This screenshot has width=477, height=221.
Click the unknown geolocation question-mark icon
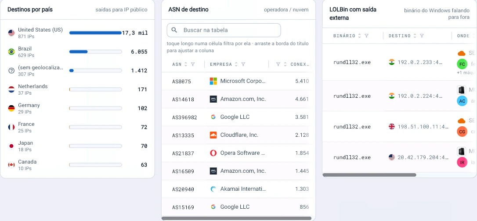coord(11,71)
